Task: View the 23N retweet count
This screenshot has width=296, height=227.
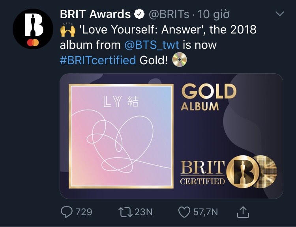Action: [x=144, y=212]
